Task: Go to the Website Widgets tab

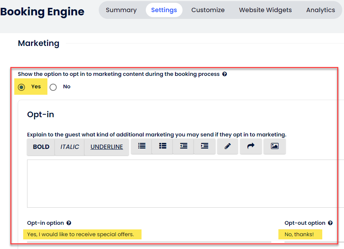Action: (x=265, y=10)
